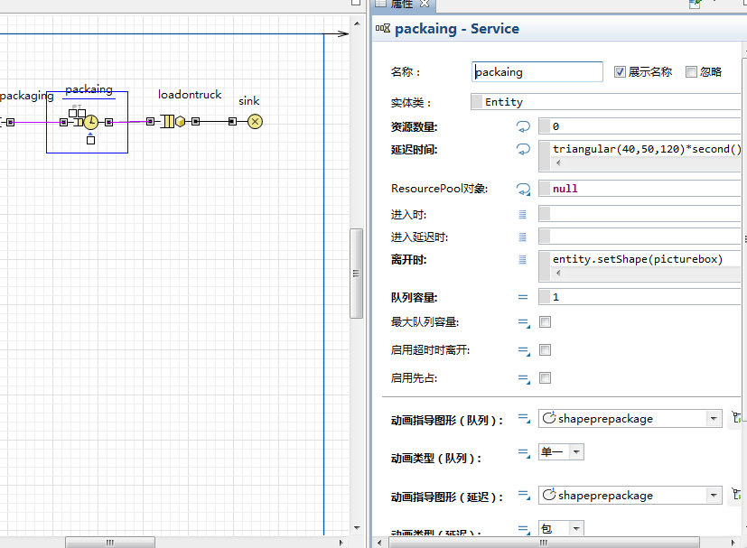Open 动画类型(延迟) 包 dropdown
The height and width of the screenshot is (548, 747).
tap(576, 528)
